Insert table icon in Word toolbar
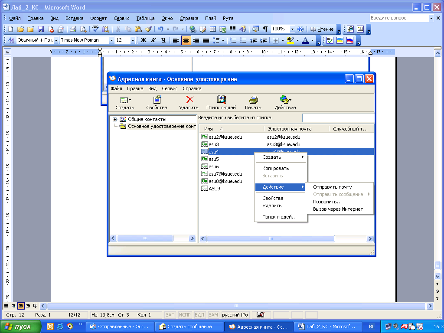444x333 pixels. click(212, 29)
